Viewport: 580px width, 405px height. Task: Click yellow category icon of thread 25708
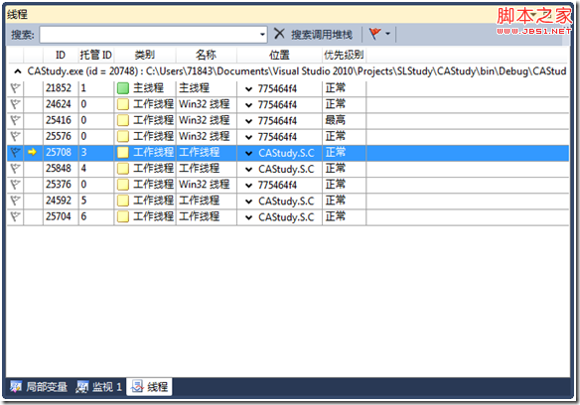pyautogui.click(x=123, y=153)
